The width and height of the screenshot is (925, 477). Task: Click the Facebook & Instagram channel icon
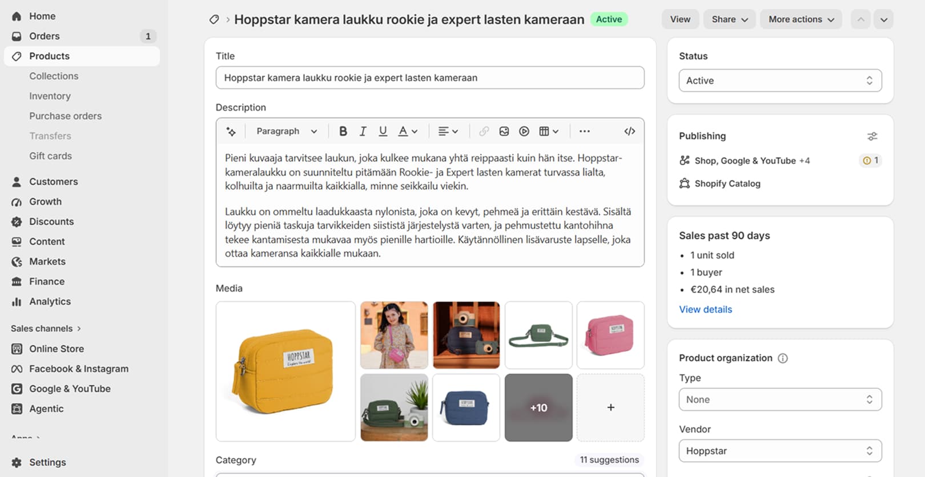pos(17,369)
